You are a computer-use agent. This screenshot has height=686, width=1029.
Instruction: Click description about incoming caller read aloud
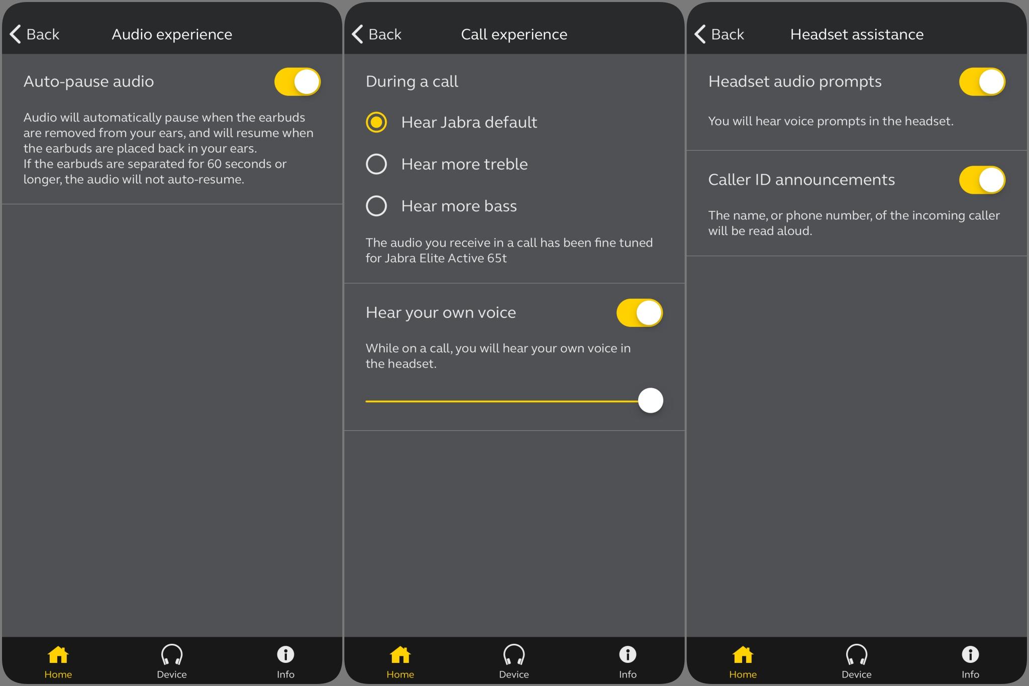[854, 223]
